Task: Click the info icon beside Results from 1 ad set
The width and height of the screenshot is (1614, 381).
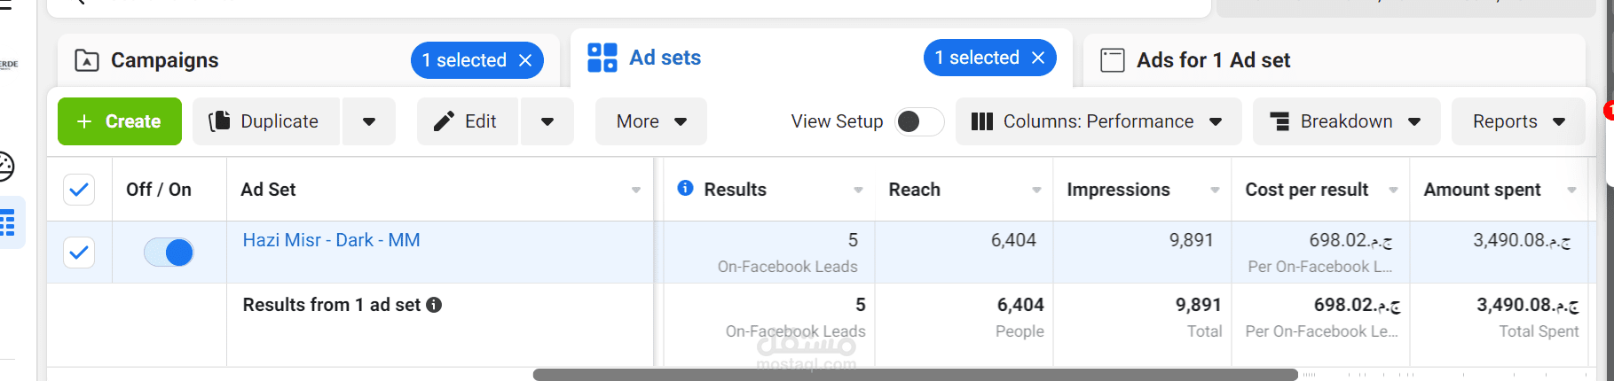Action: pyautogui.click(x=434, y=305)
